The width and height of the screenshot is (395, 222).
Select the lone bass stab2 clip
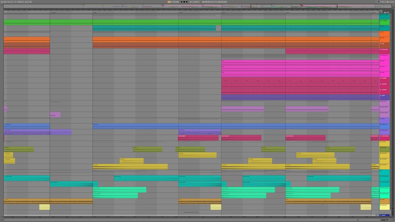(55, 115)
